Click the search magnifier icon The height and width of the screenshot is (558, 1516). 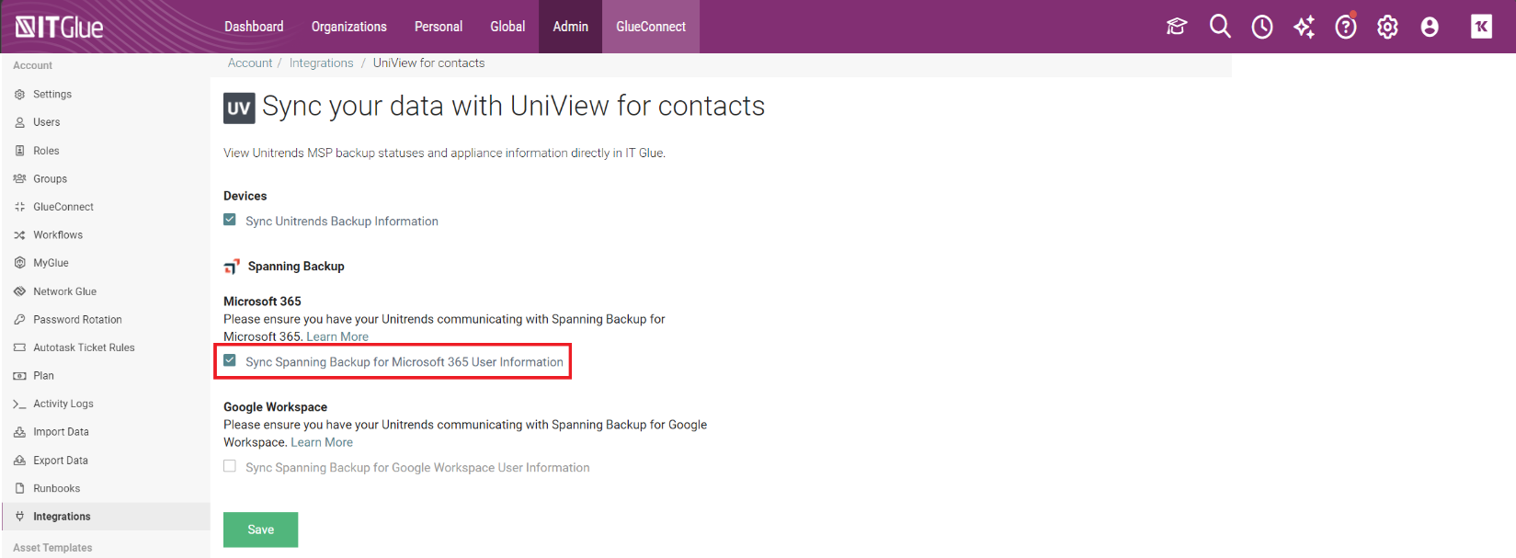pos(1220,27)
